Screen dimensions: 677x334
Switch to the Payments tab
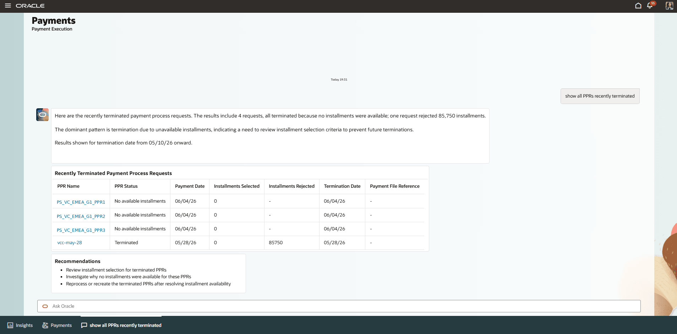click(57, 325)
